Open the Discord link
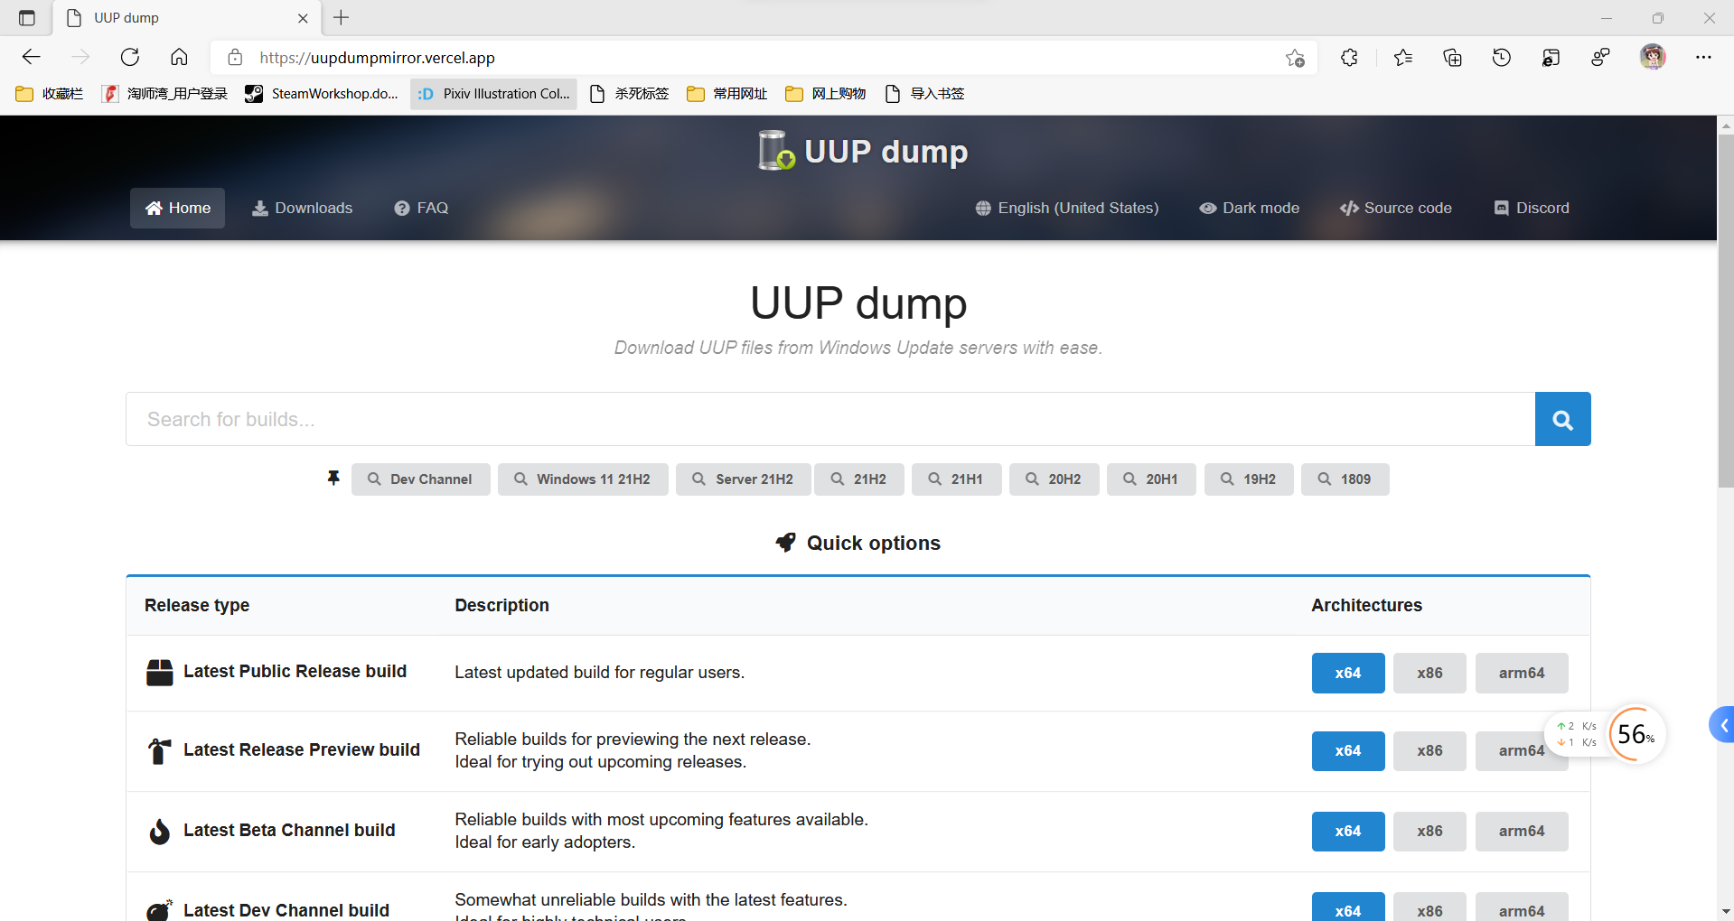Screen dimensions: 1734x921 tap(1532, 208)
